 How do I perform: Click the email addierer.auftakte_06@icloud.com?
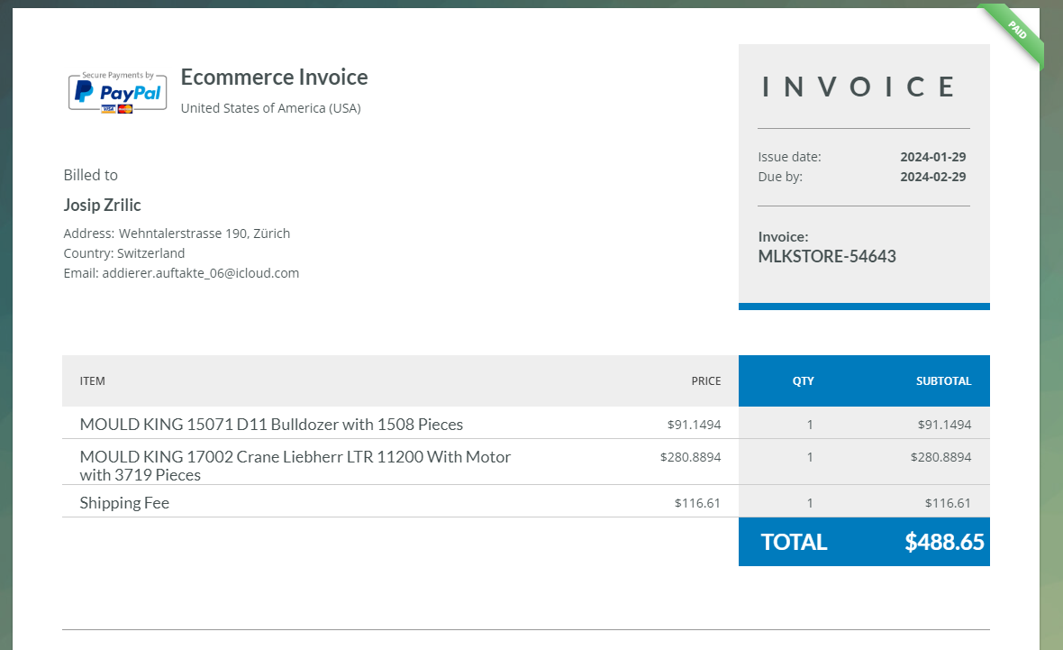201,273
